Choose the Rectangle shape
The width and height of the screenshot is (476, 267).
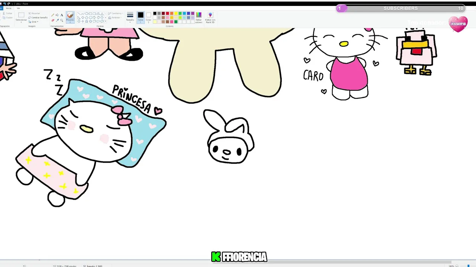90,14
